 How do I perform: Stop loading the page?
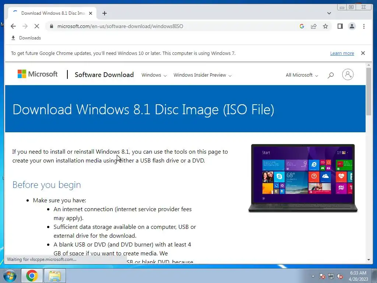(x=37, y=26)
